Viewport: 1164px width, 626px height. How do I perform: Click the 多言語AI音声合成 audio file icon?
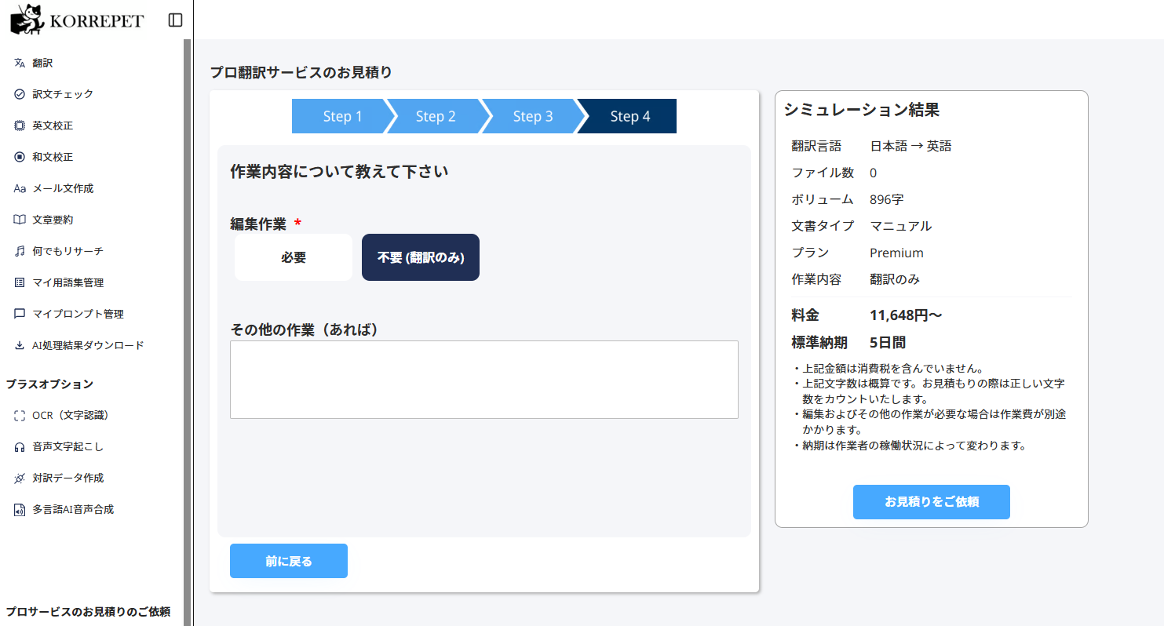20,509
